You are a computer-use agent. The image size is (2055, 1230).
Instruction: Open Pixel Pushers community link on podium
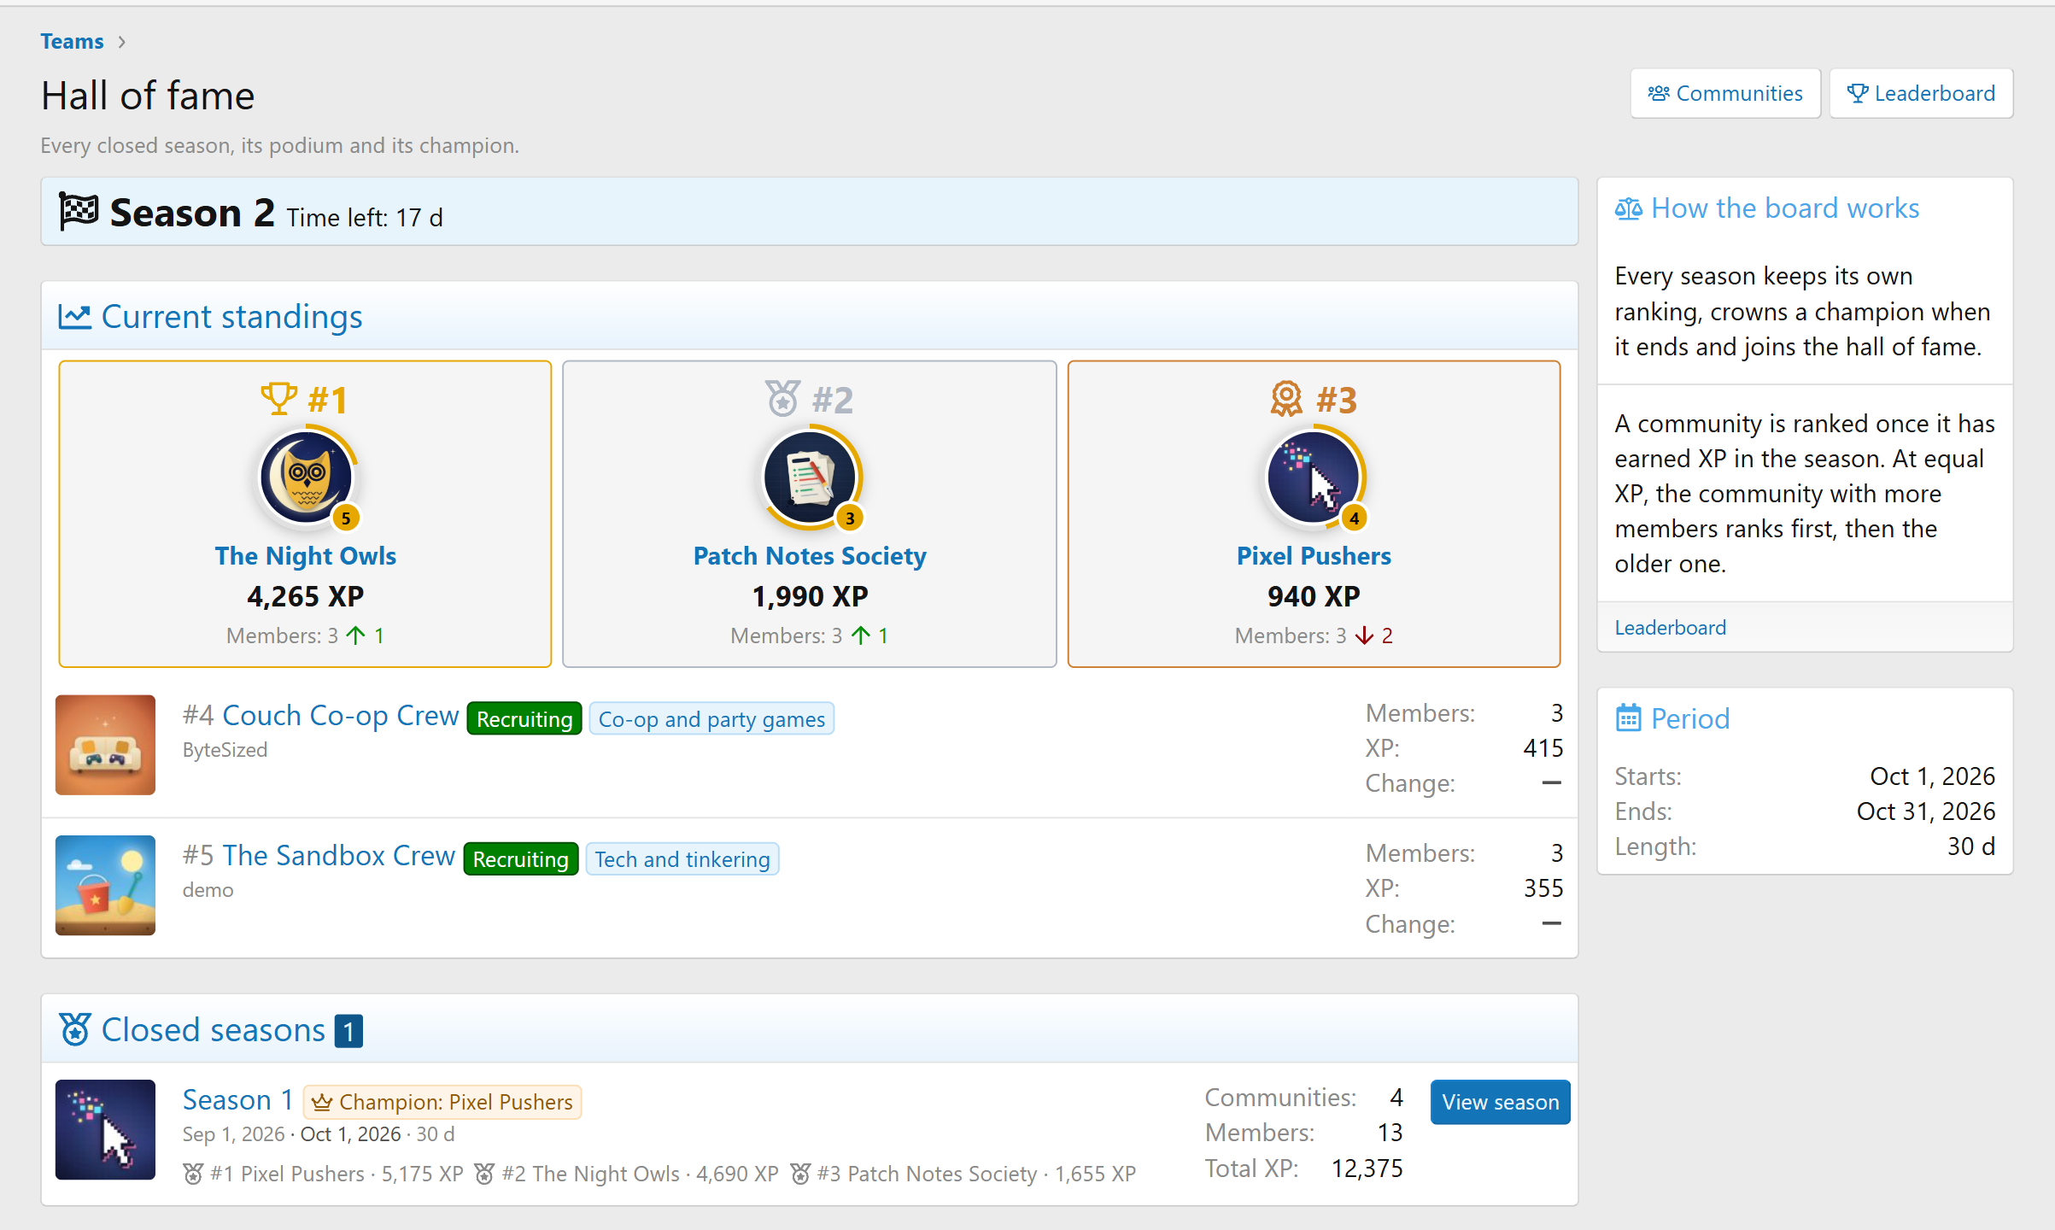click(x=1314, y=556)
